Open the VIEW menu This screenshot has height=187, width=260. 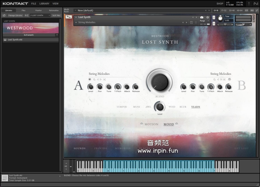55,3
